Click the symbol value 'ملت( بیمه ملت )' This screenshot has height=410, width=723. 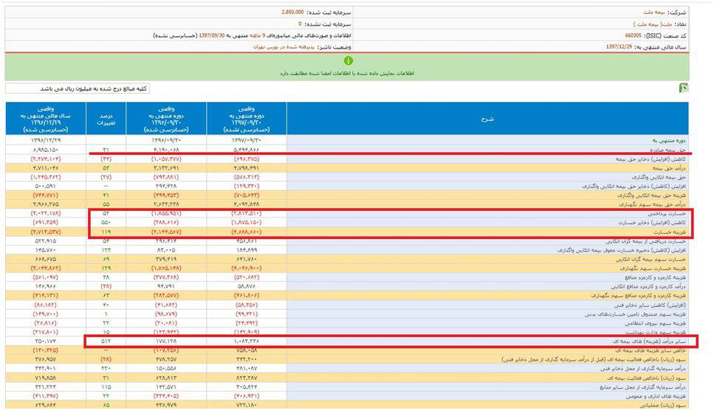pos(652,24)
